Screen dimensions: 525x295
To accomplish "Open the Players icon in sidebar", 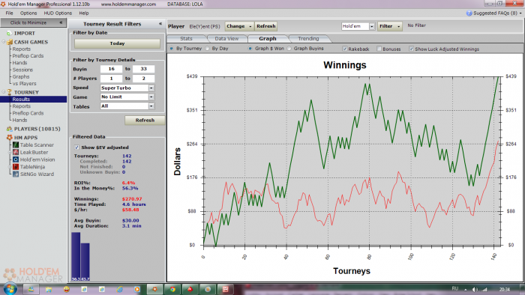I will click(x=9, y=129).
